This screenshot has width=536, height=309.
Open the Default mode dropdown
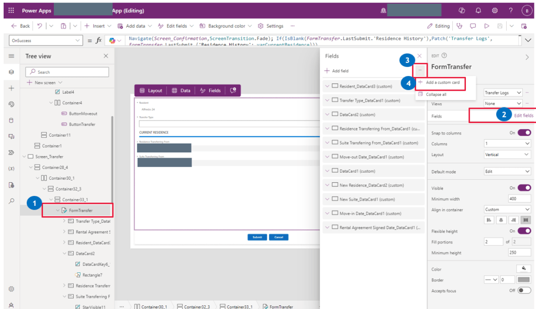(x=507, y=171)
